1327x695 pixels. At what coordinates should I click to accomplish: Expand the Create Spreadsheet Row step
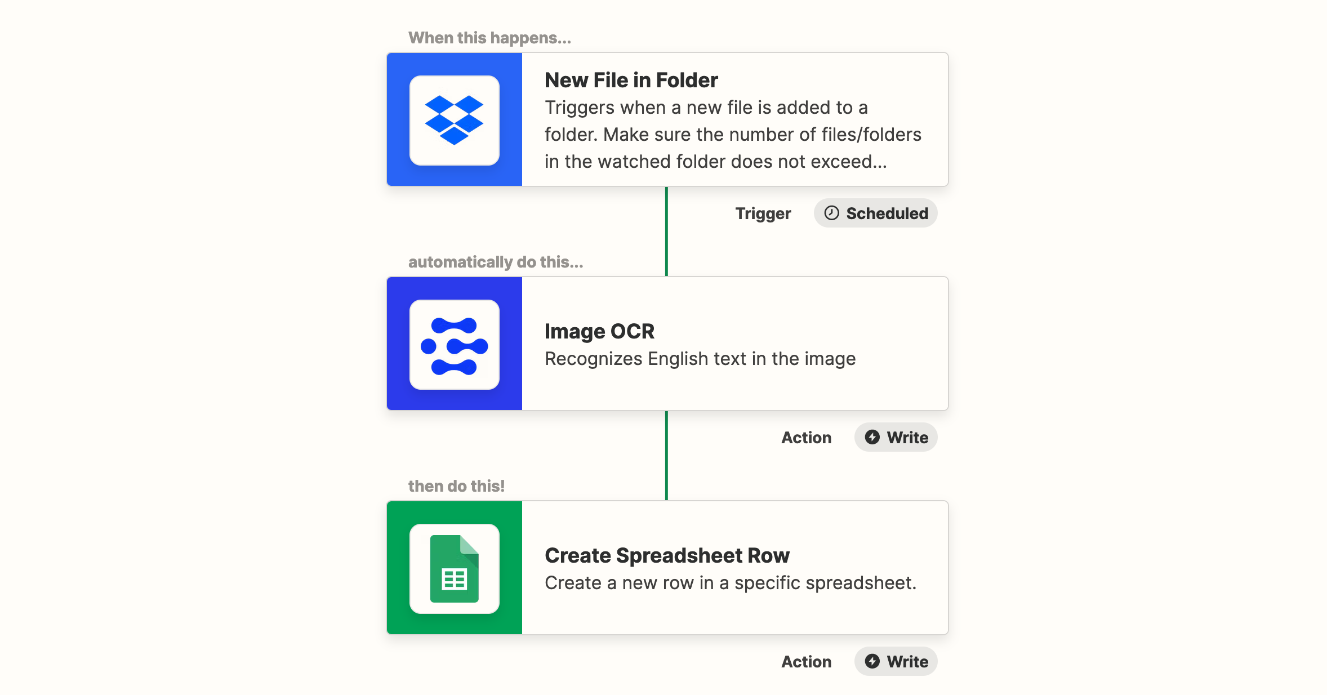732,568
